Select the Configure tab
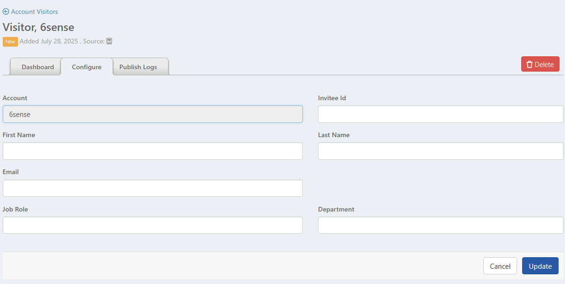 87,67
